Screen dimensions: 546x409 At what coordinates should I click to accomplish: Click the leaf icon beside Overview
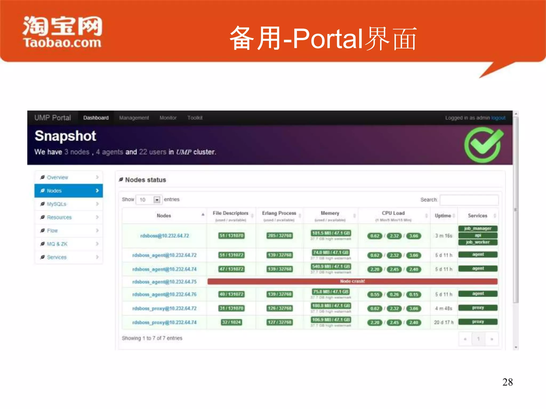tap(42, 177)
